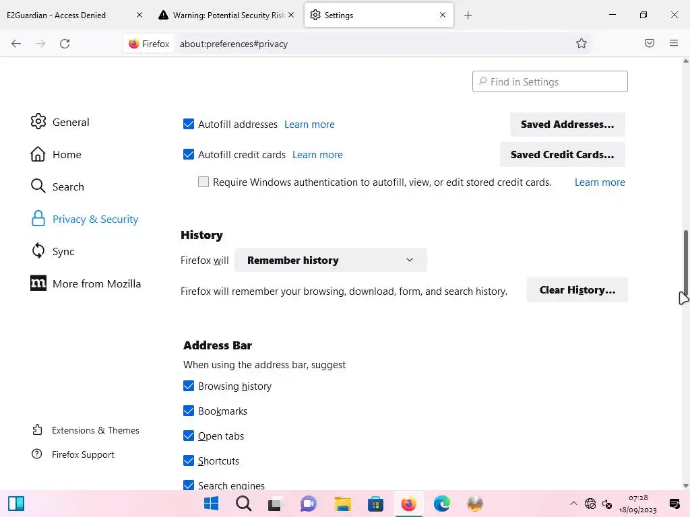The height and width of the screenshot is (517, 690).
Task: Open the Remember history dropdown
Action: coord(330,260)
